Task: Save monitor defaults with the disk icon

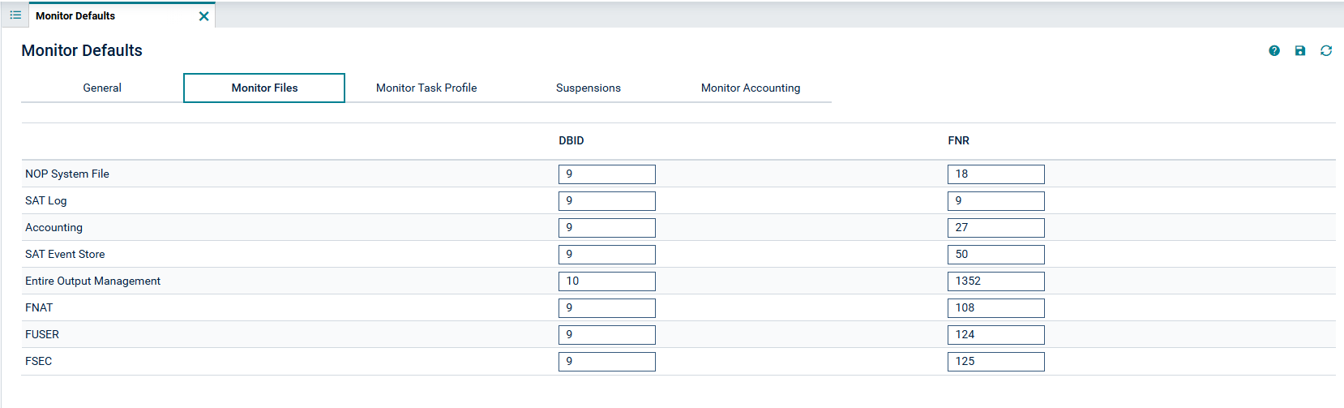Action: (1300, 50)
